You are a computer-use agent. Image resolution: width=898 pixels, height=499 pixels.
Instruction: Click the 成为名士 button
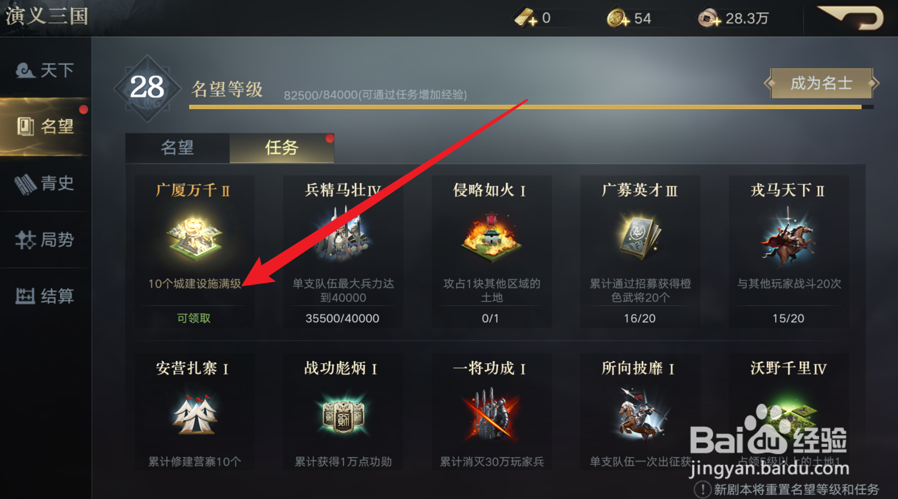[821, 84]
